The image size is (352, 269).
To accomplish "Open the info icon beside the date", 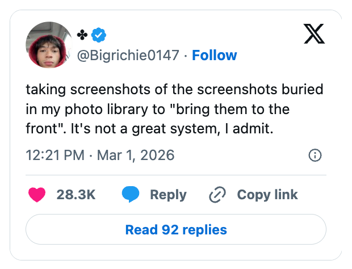I will click(x=315, y=155).
